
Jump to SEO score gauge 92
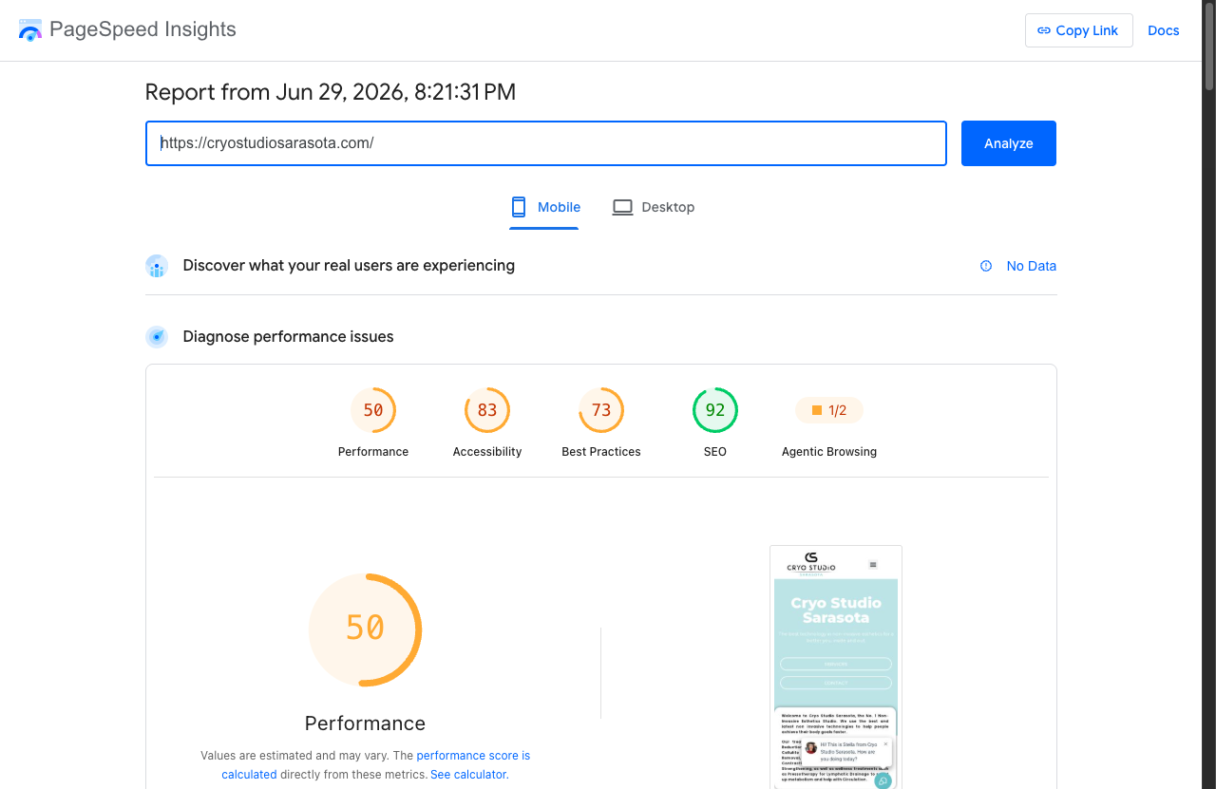715,410
